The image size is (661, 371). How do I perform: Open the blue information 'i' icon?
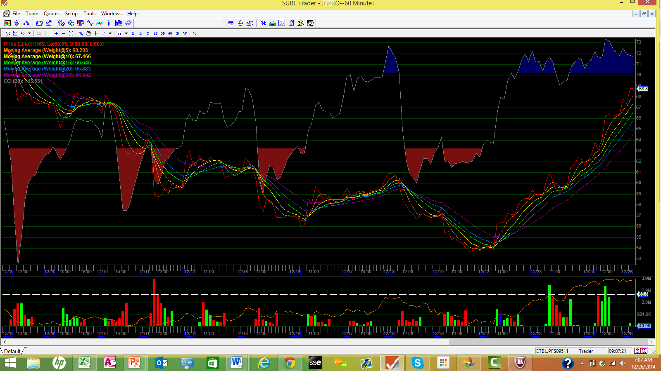pyautogui.click(x=109, y=23)
